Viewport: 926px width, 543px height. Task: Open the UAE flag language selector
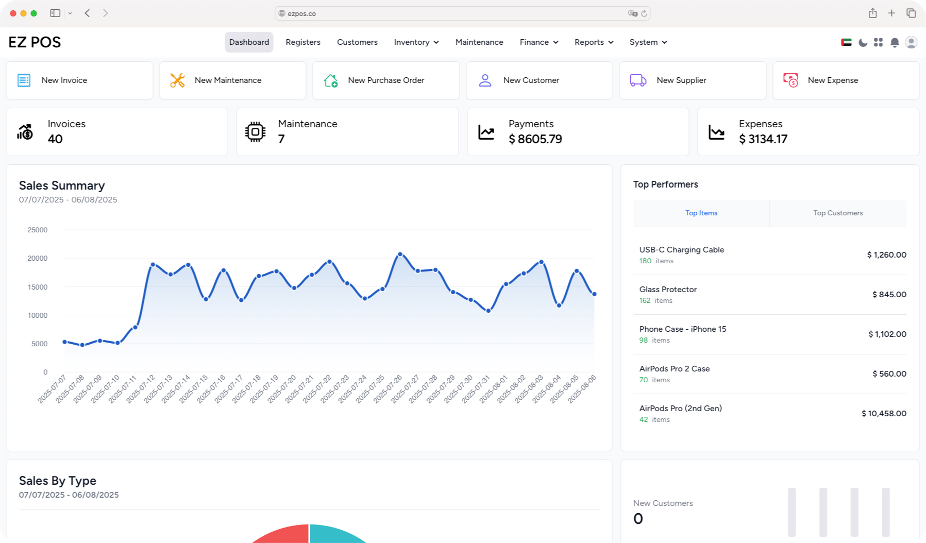(x=846, y=42)
